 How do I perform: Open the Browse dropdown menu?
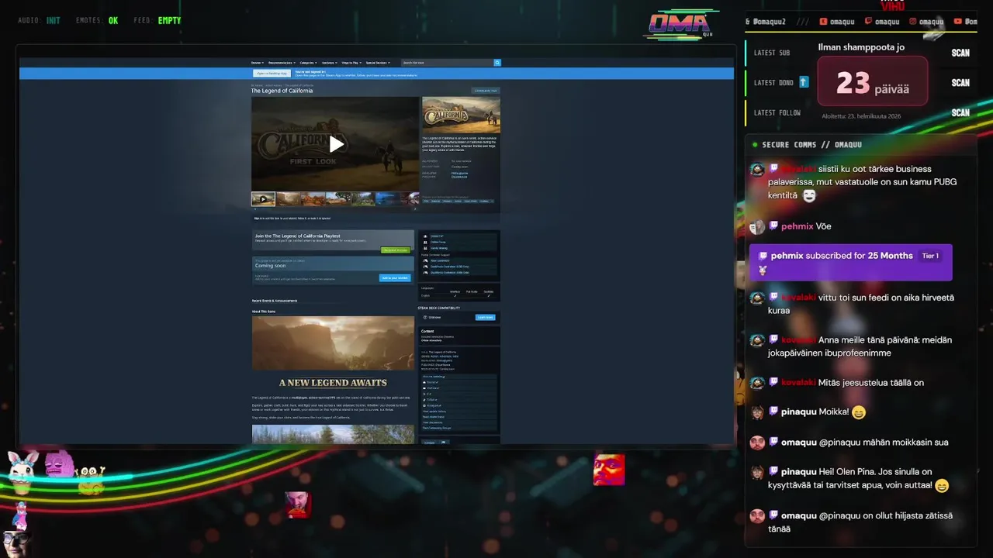coord(258,63)
